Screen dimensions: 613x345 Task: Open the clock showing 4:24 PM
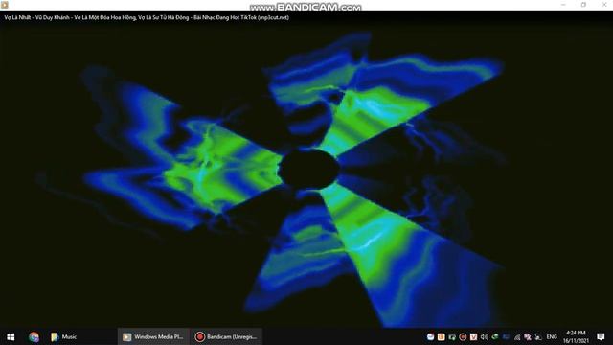[x=576, y=336]
